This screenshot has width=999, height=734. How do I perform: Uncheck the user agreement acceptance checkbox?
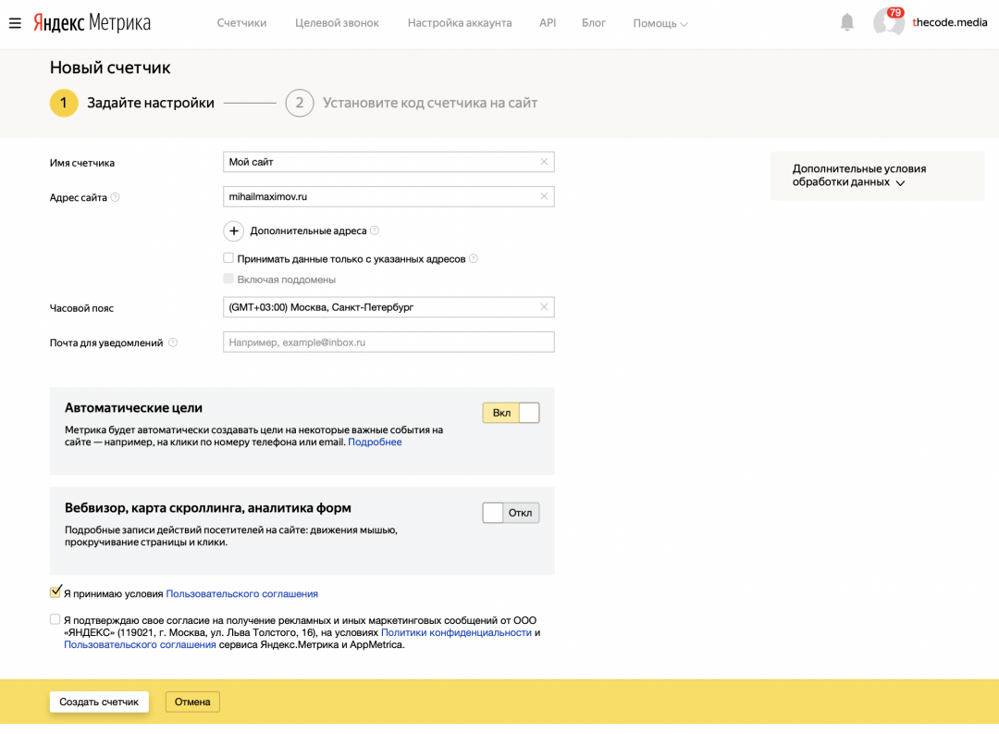tap(55, 592)
